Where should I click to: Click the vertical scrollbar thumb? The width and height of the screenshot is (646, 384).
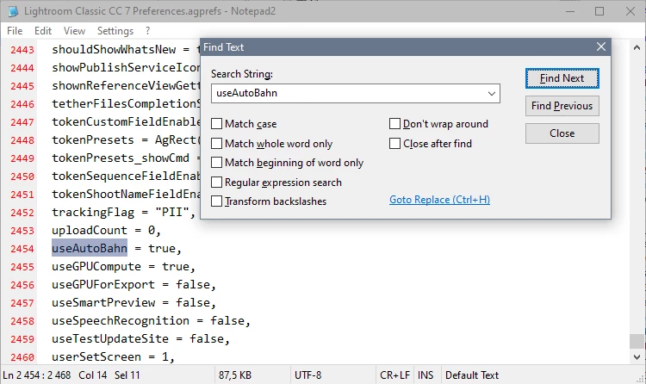[x=637, y=341]
